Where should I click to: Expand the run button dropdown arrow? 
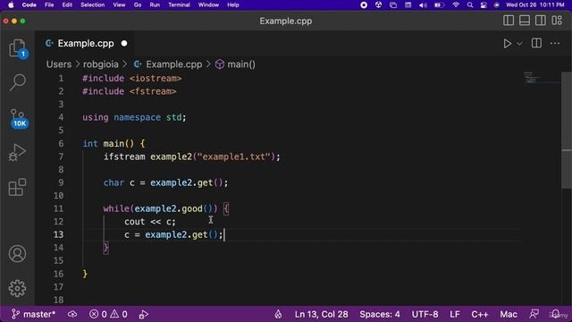tap(519, 44)
